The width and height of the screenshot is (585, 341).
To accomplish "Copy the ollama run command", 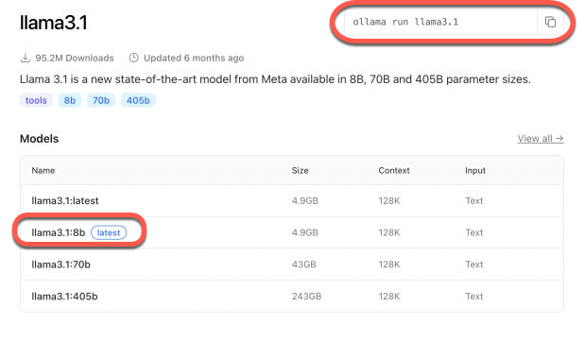I will [550, 22].
